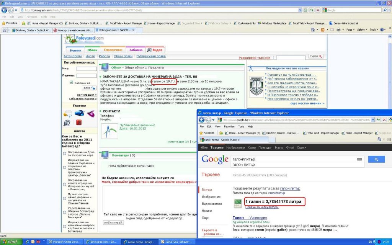Select poll option Откриване на Дома за възрастни хора
392x245 pixels.
click(x=64, y=154)
